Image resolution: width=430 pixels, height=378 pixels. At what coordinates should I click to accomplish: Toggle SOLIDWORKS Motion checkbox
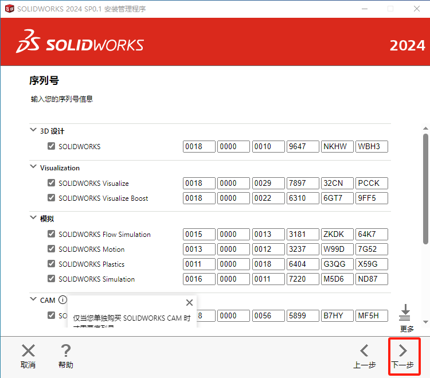tap(51, 249)
